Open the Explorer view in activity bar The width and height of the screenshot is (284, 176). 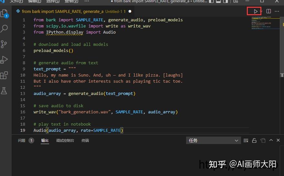[x=4, y=14]
